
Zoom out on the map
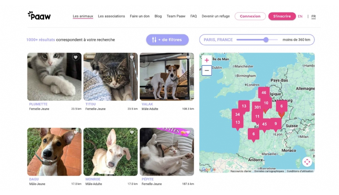pyautogui.click(x=207, y=71)
